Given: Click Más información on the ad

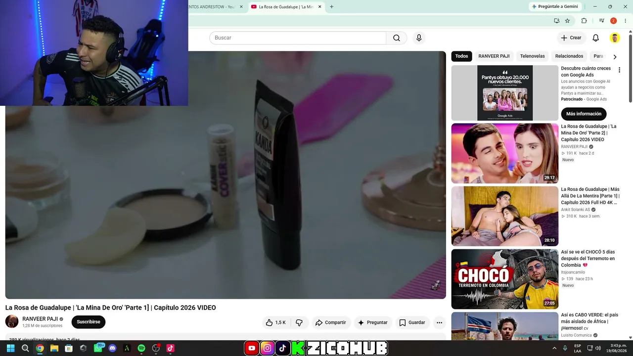Looking at the screenshot, I should [584, 114].
